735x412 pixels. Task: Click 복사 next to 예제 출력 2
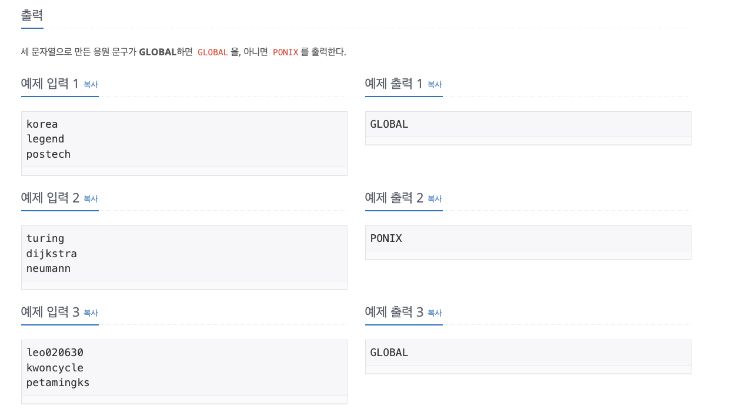(435, 199)
